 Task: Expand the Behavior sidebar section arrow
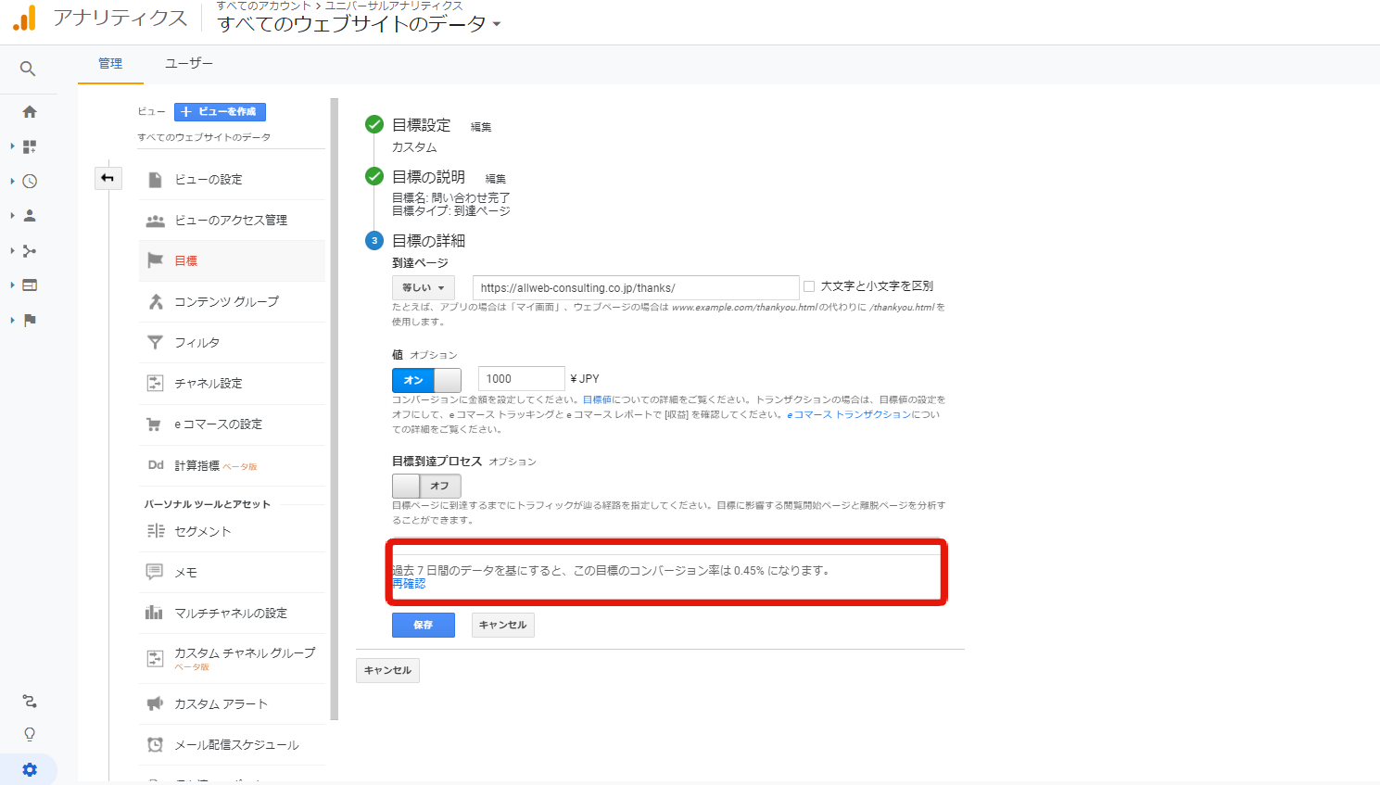(12, 285)
